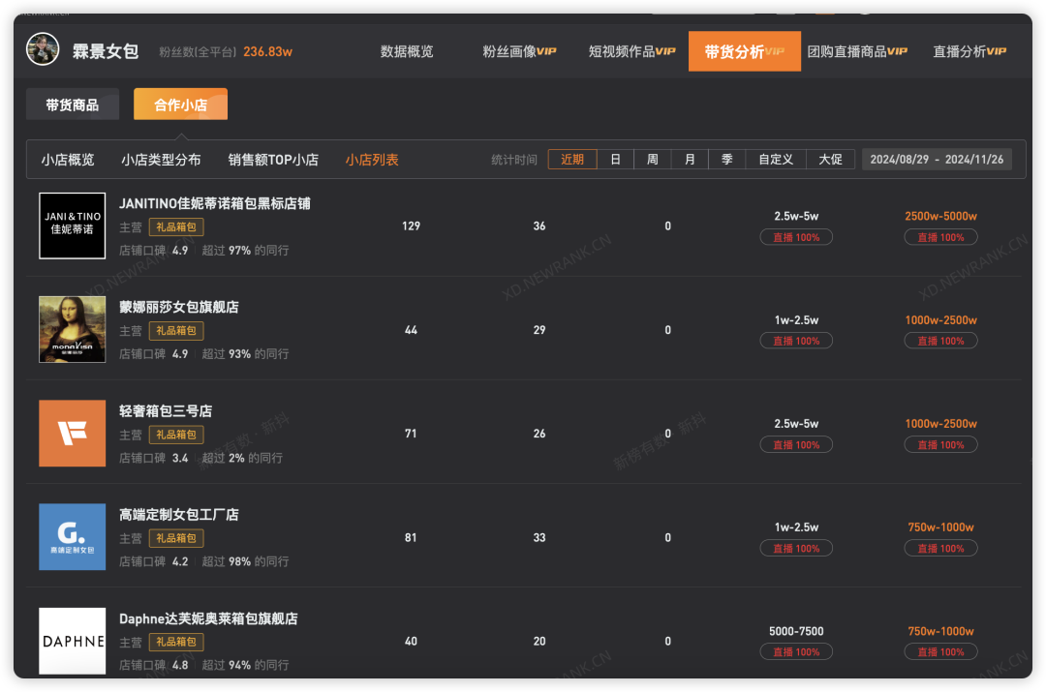Image resolution: width=1046 pixels, height=692 pixels.
Task: Switch to 团购直播商品 VIP tab
Action: click(x=857, y=51)
